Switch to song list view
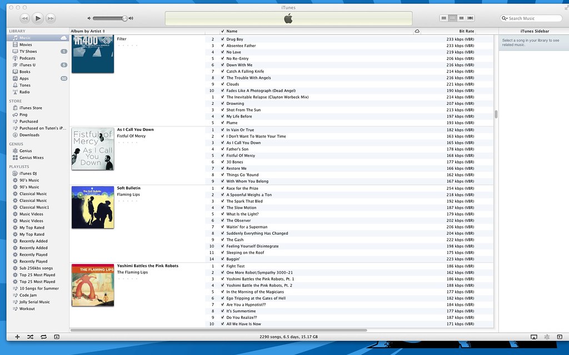This screenshot has width=569, height=355. point(443,18)
